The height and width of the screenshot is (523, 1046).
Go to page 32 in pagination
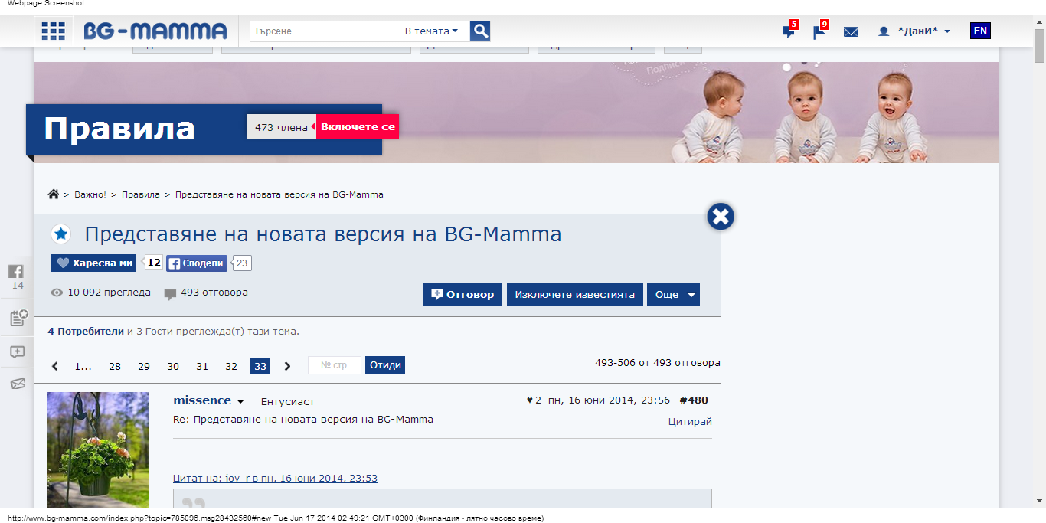click(231, 366)
